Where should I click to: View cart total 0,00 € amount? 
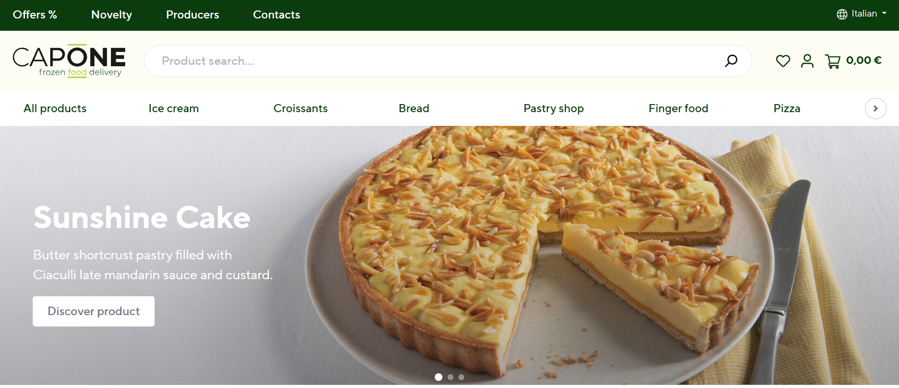[864, 60]
